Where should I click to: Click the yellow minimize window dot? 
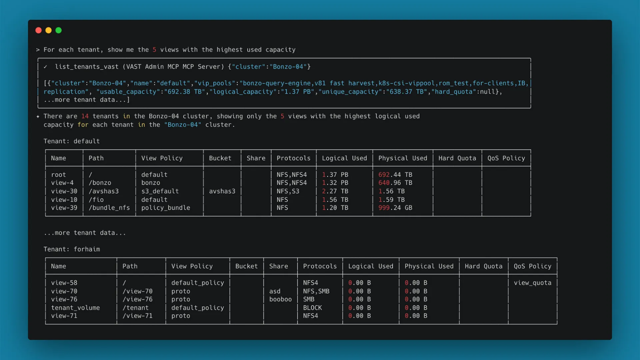tap(48, 30)
